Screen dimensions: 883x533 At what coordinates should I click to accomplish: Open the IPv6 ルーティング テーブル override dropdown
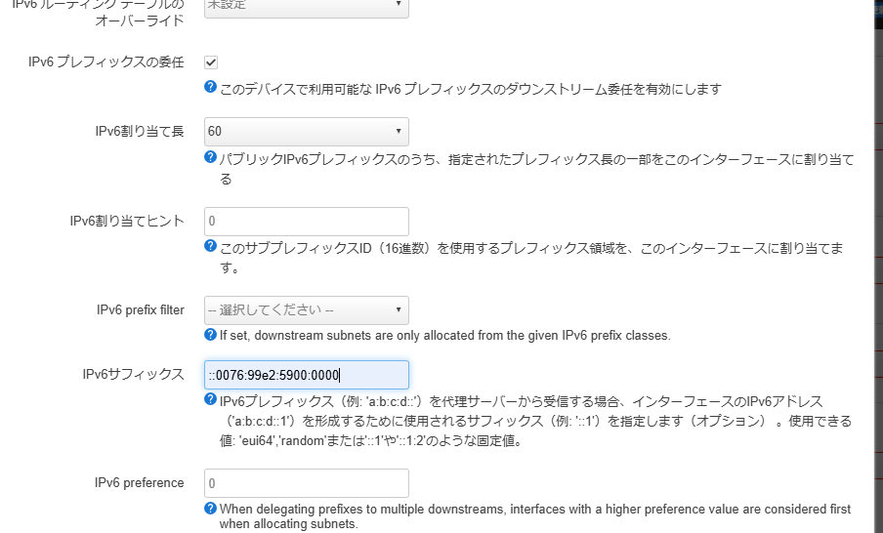[307, 7]
